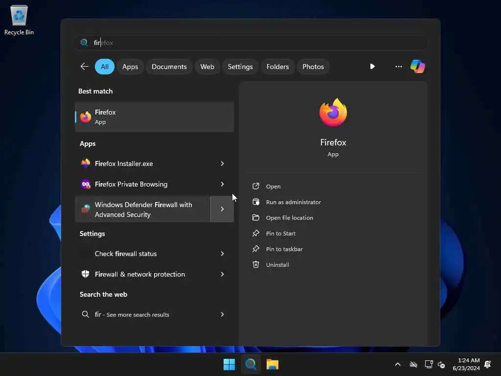501x376 pixels.
Task: Select the All filter tab
Action: click(x=105, y=67)
